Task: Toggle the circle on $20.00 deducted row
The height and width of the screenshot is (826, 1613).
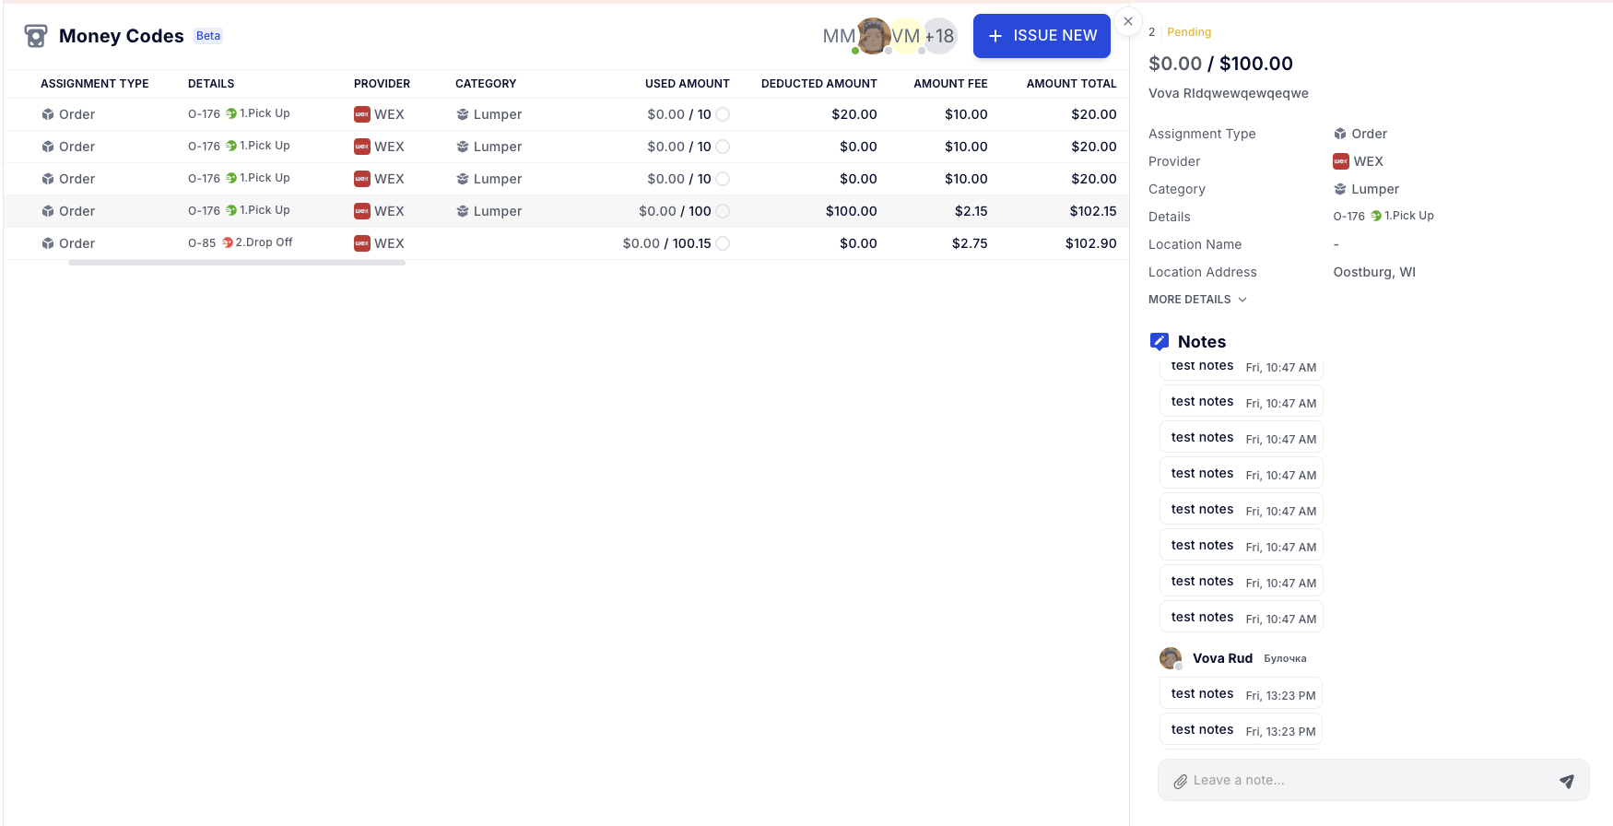Action: 723,114
